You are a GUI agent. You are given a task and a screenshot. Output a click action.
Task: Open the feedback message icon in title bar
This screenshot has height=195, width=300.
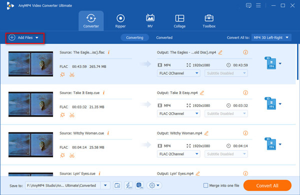(x=248, y=5)
